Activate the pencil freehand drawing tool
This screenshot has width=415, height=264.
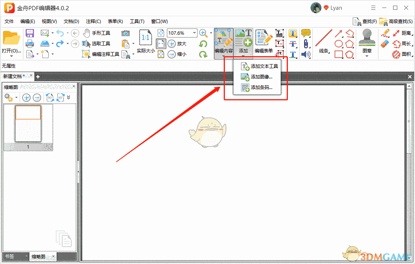pos(385,33)
